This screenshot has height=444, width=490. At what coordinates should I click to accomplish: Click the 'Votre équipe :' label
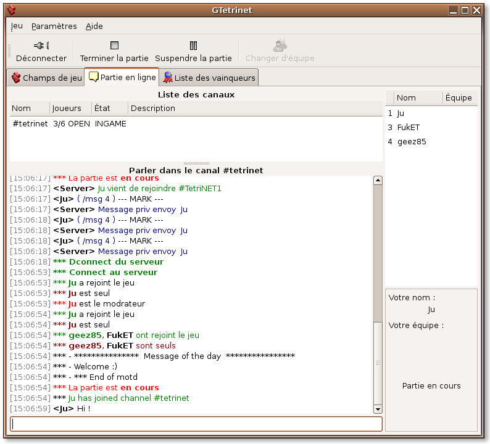click(x=416, y=326)
